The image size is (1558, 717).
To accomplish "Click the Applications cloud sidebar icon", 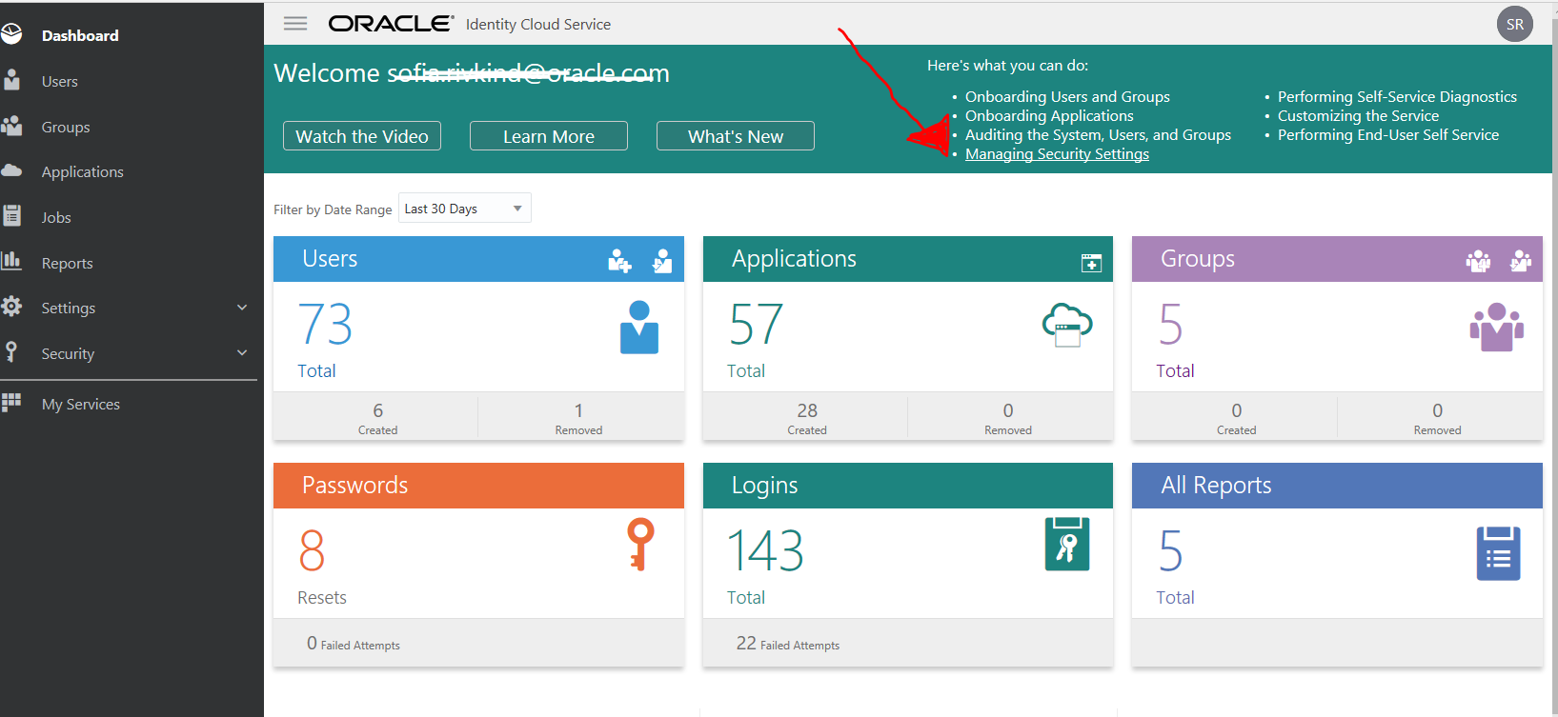I will pos(11,170).
